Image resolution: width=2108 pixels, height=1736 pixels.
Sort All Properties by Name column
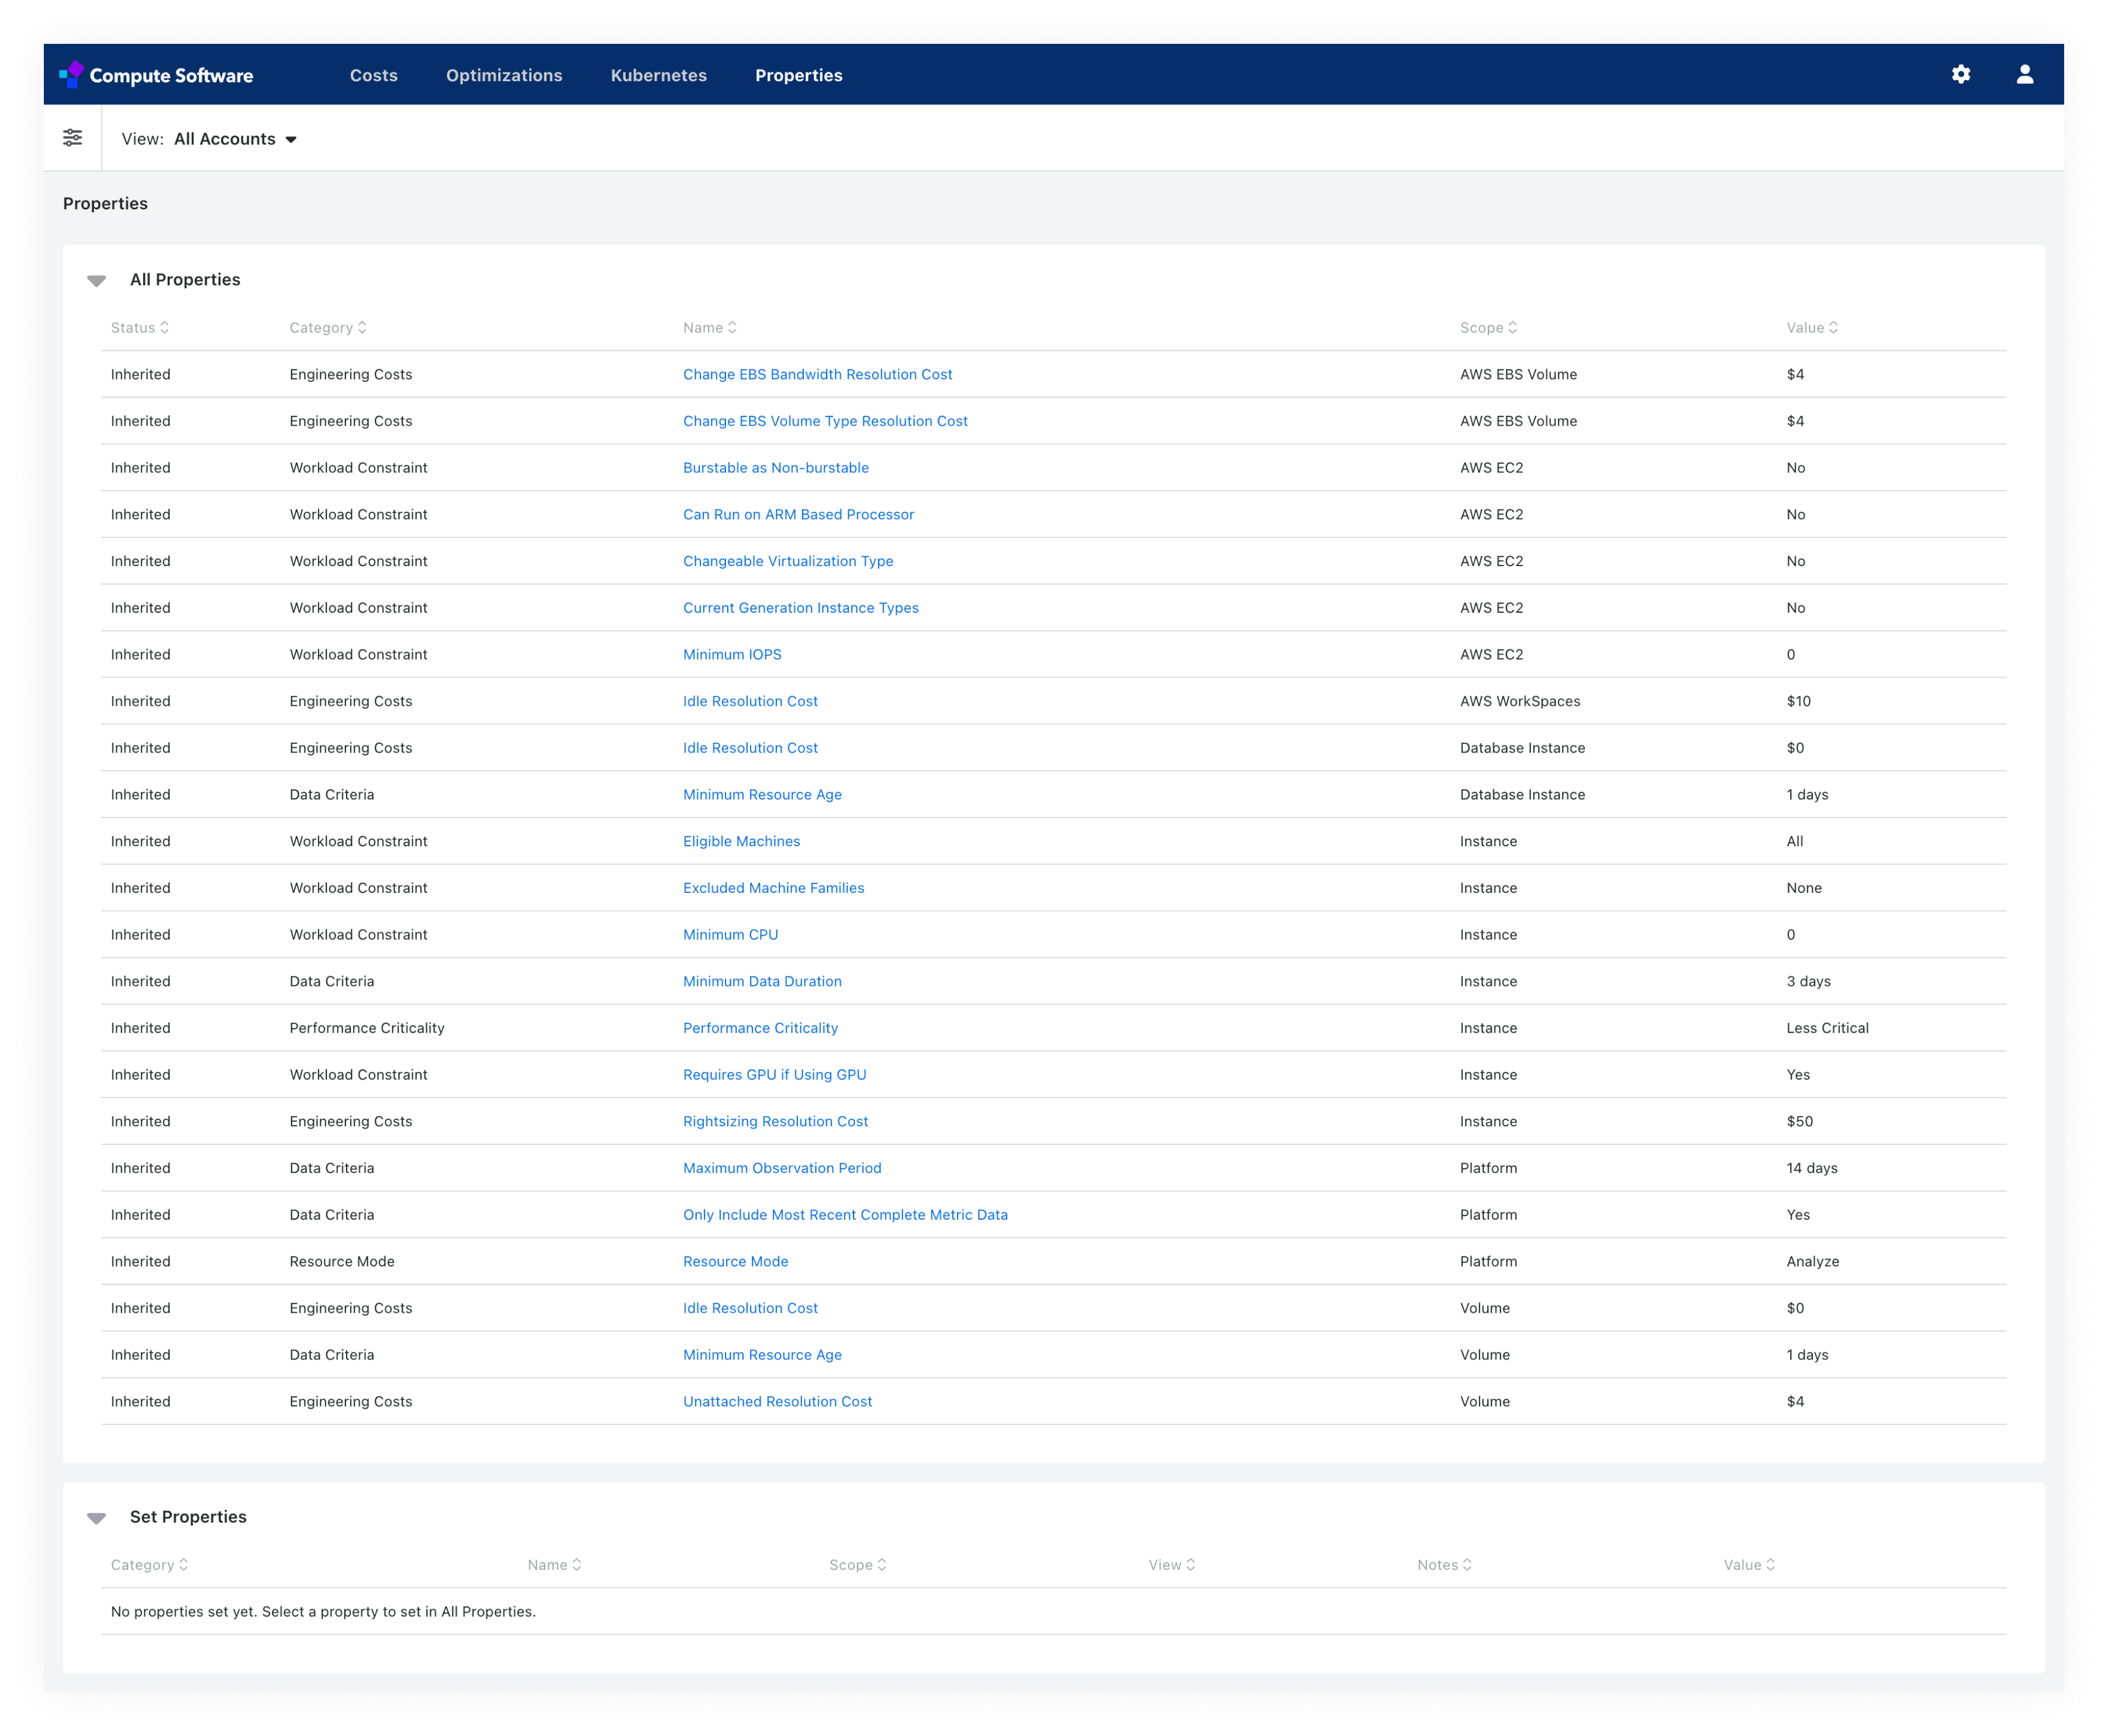710,328
